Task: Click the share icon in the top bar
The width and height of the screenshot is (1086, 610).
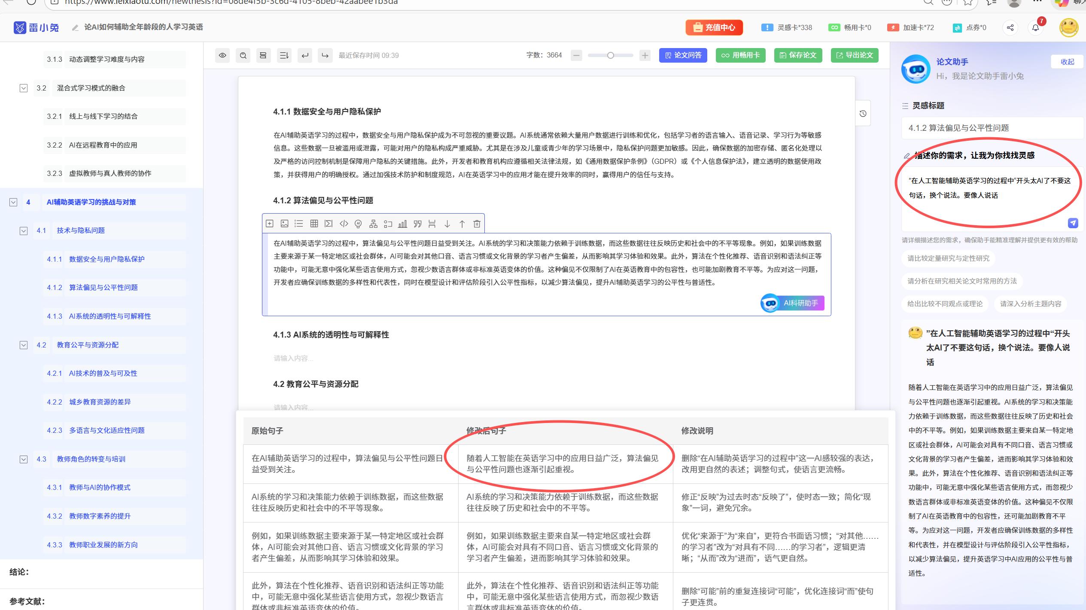Action: coord(1010,27)
